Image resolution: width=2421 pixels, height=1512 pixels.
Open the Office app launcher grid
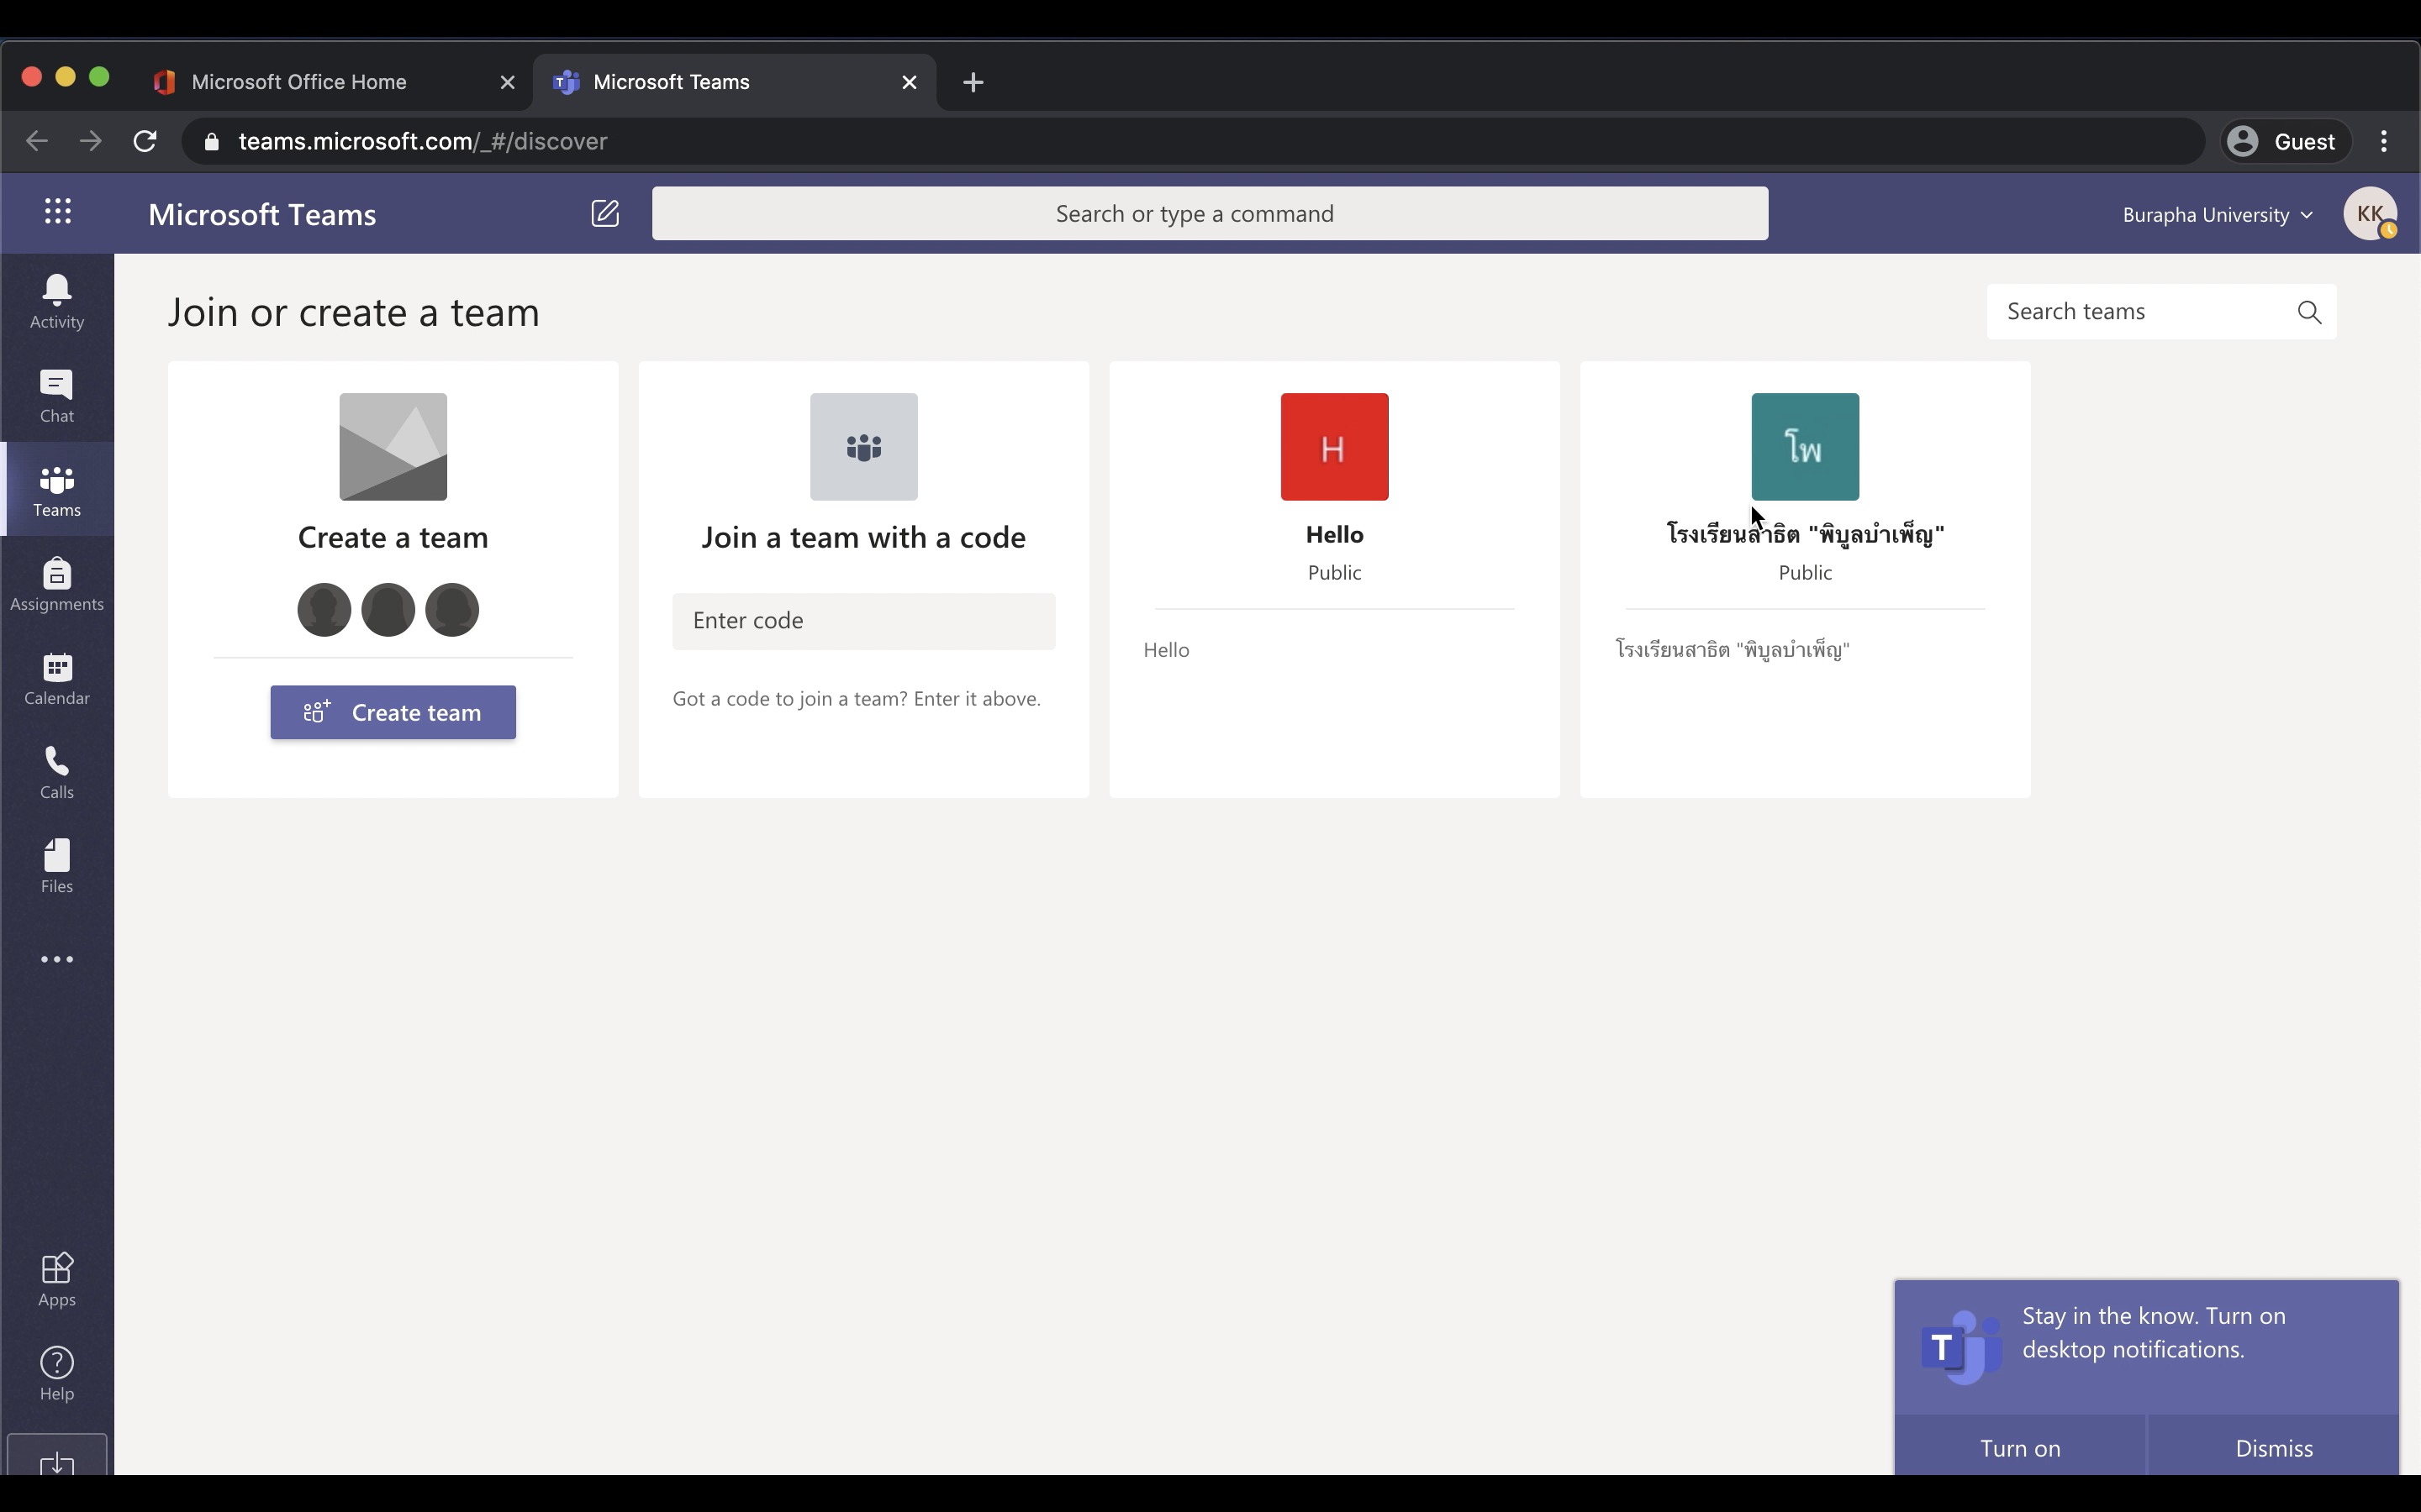58,212
